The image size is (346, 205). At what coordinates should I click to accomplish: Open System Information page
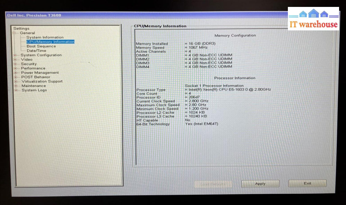pos(45,37)
